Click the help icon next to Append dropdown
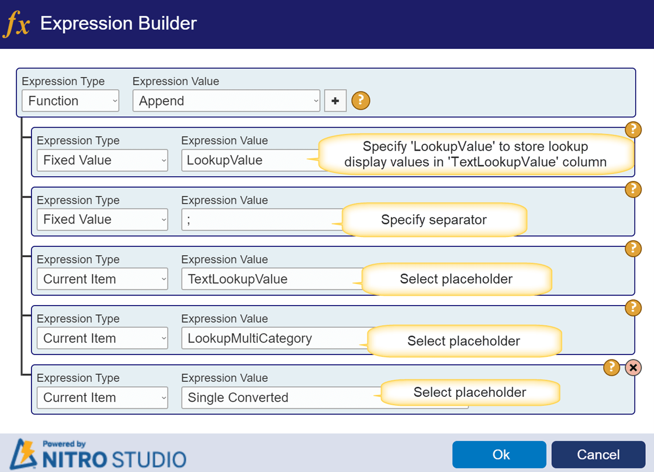The height and width of the screenshot is (472, 654). (360, 101)
